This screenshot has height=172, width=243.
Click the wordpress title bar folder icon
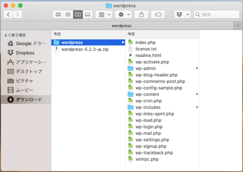click(109, 6)
